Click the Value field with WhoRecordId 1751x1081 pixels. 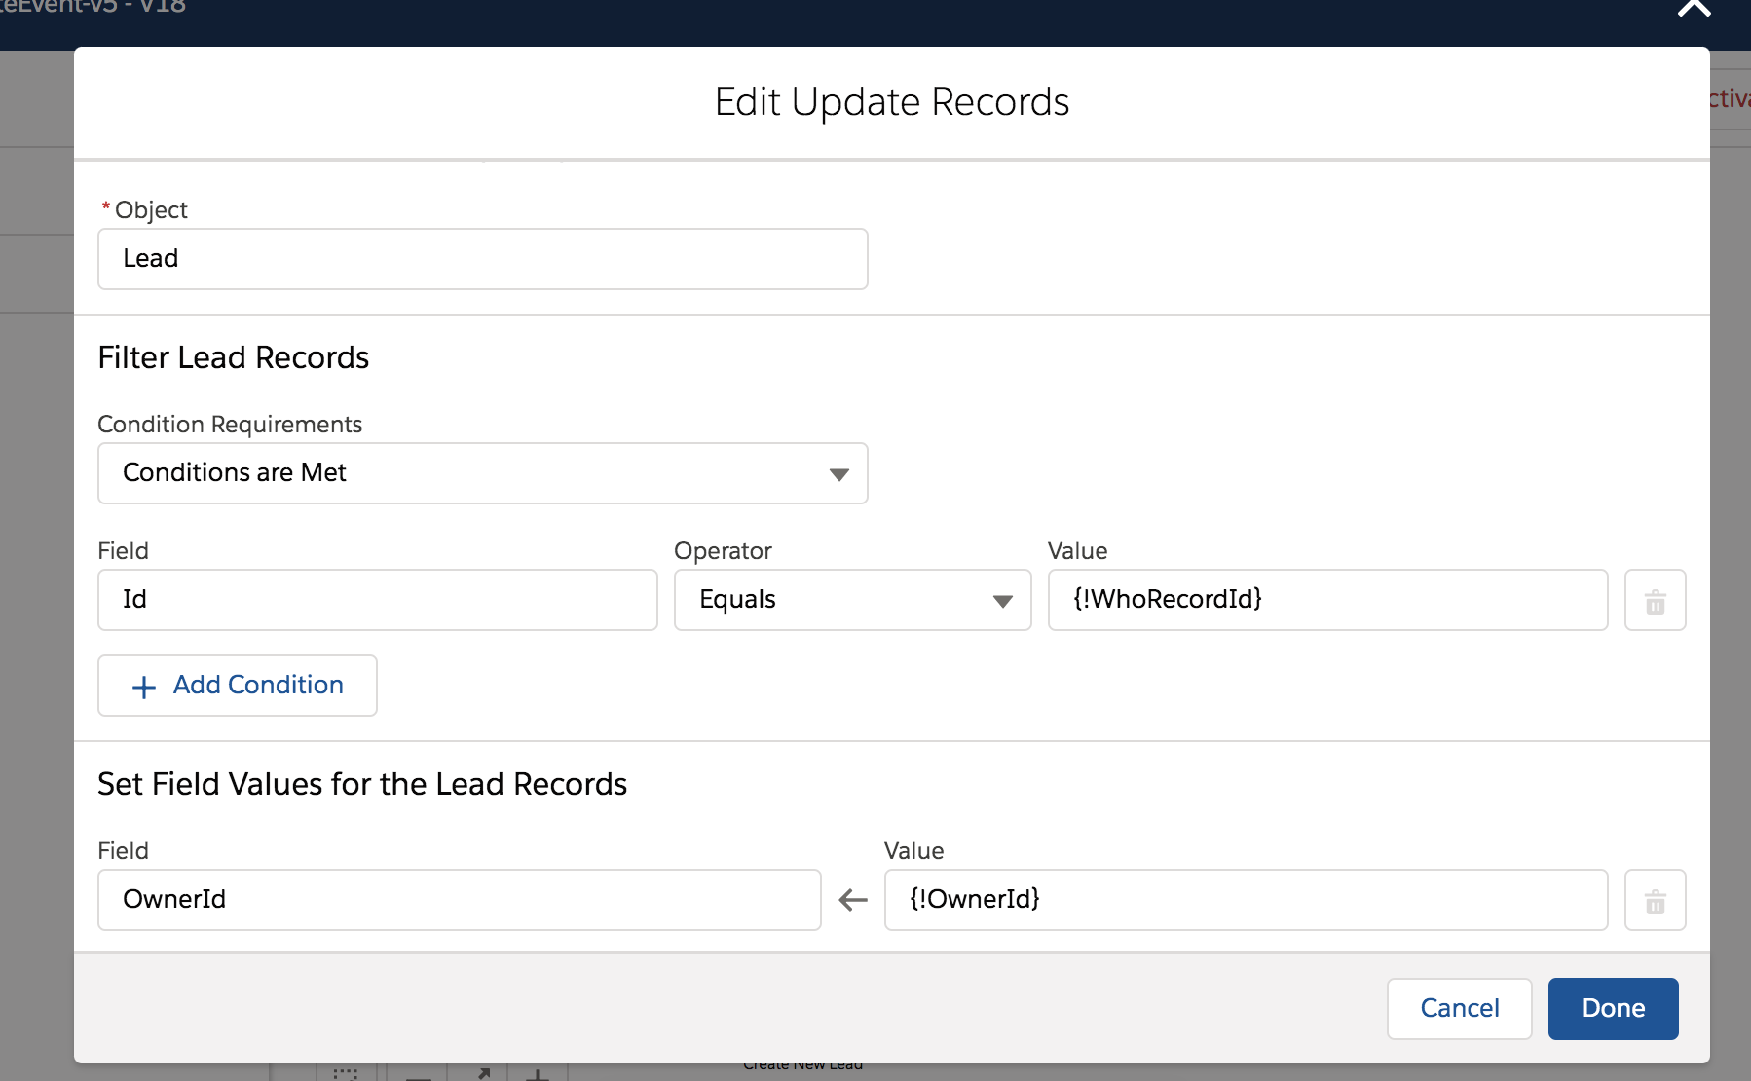[1327, 600]
